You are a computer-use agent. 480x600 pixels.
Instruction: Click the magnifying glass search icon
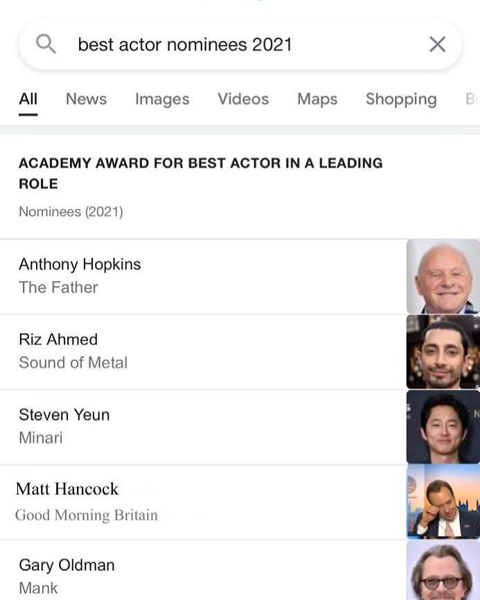point(46,44)
